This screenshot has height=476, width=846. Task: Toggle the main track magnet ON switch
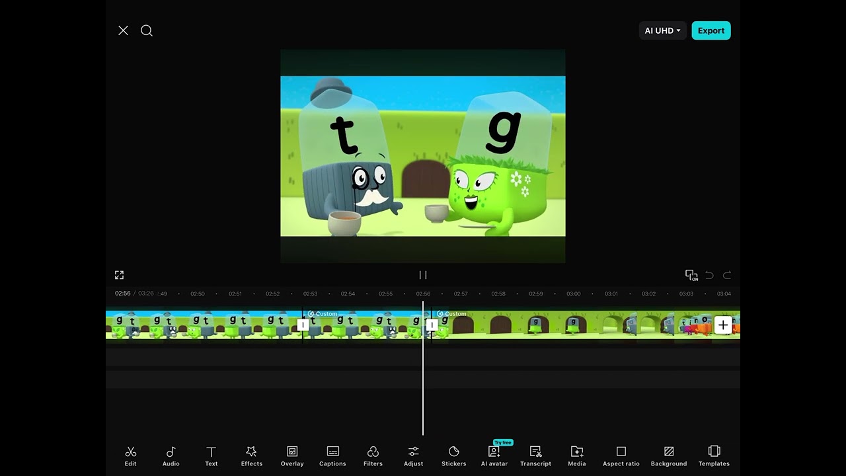click(691, 275)
